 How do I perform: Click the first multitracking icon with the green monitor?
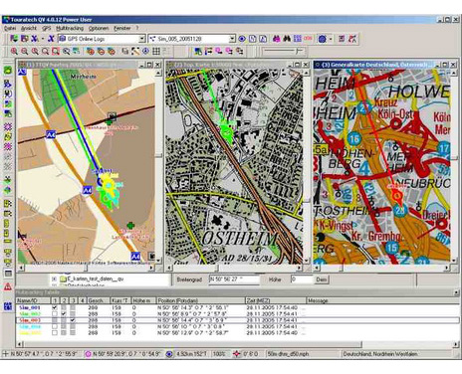pyautogui.click(x=198, y=51)
